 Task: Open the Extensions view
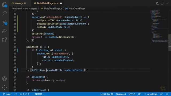4,40
